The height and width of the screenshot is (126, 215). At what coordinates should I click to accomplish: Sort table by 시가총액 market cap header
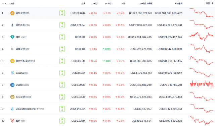pos(178,4)
